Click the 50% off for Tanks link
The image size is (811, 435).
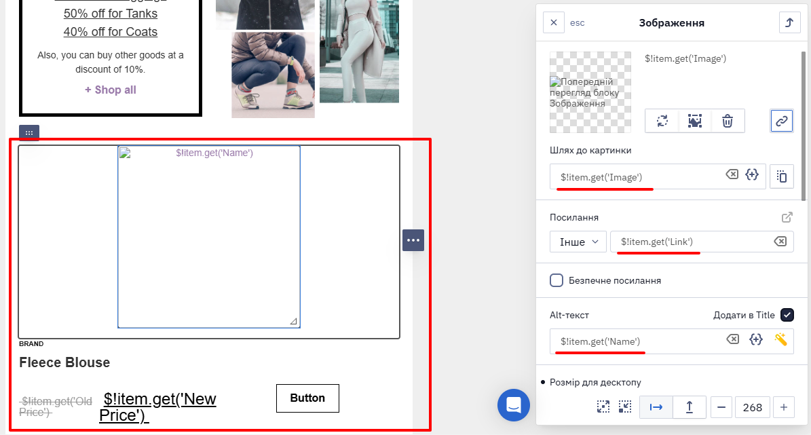coord(110,14)
